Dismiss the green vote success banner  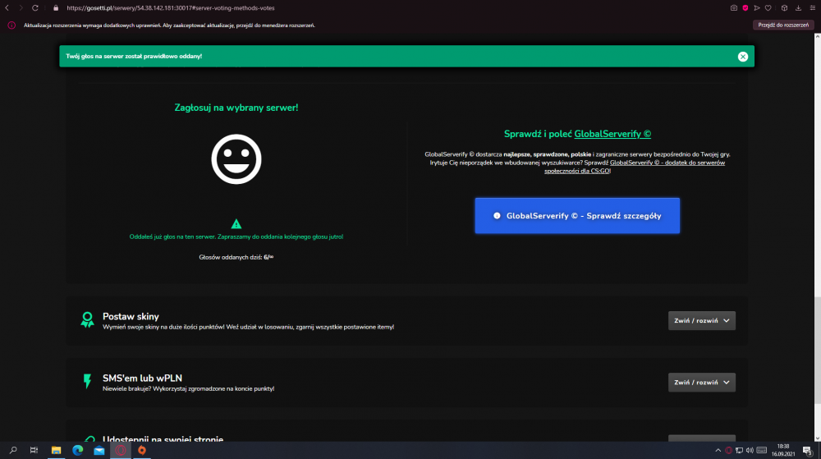(742, 57)
